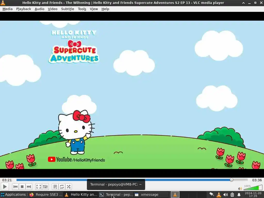Open the Help menu
Screen dimensions: 264x198
pyautogui.click(x=105, y=9)
